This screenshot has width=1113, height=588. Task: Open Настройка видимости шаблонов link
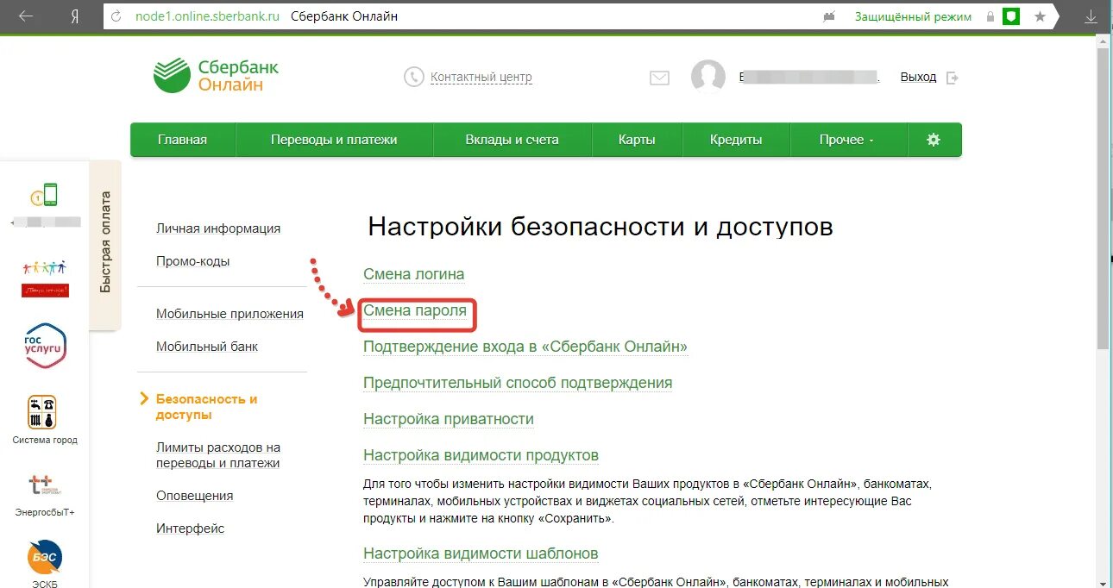(x=481, y=554)
